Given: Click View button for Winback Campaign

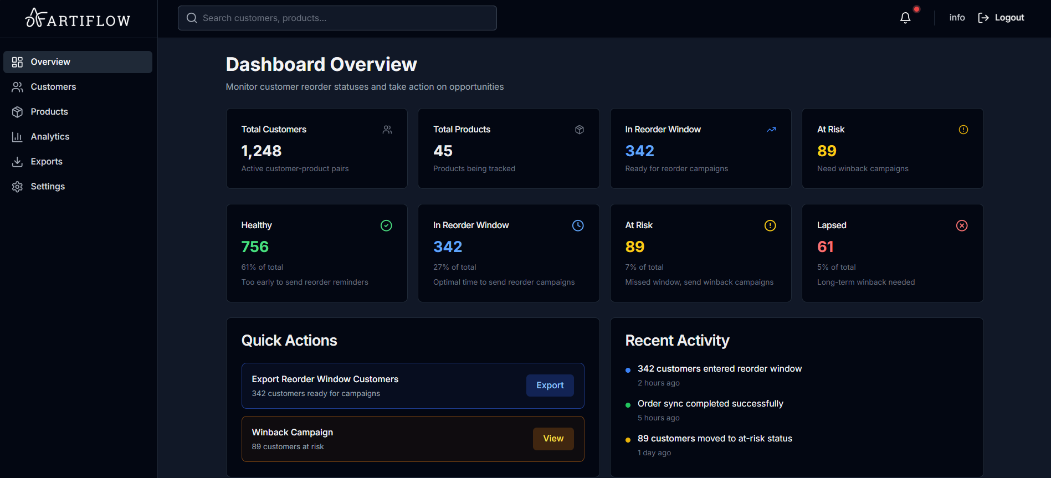Looking at the screenshot, I should pyautogui.click(x=553, y=439).
